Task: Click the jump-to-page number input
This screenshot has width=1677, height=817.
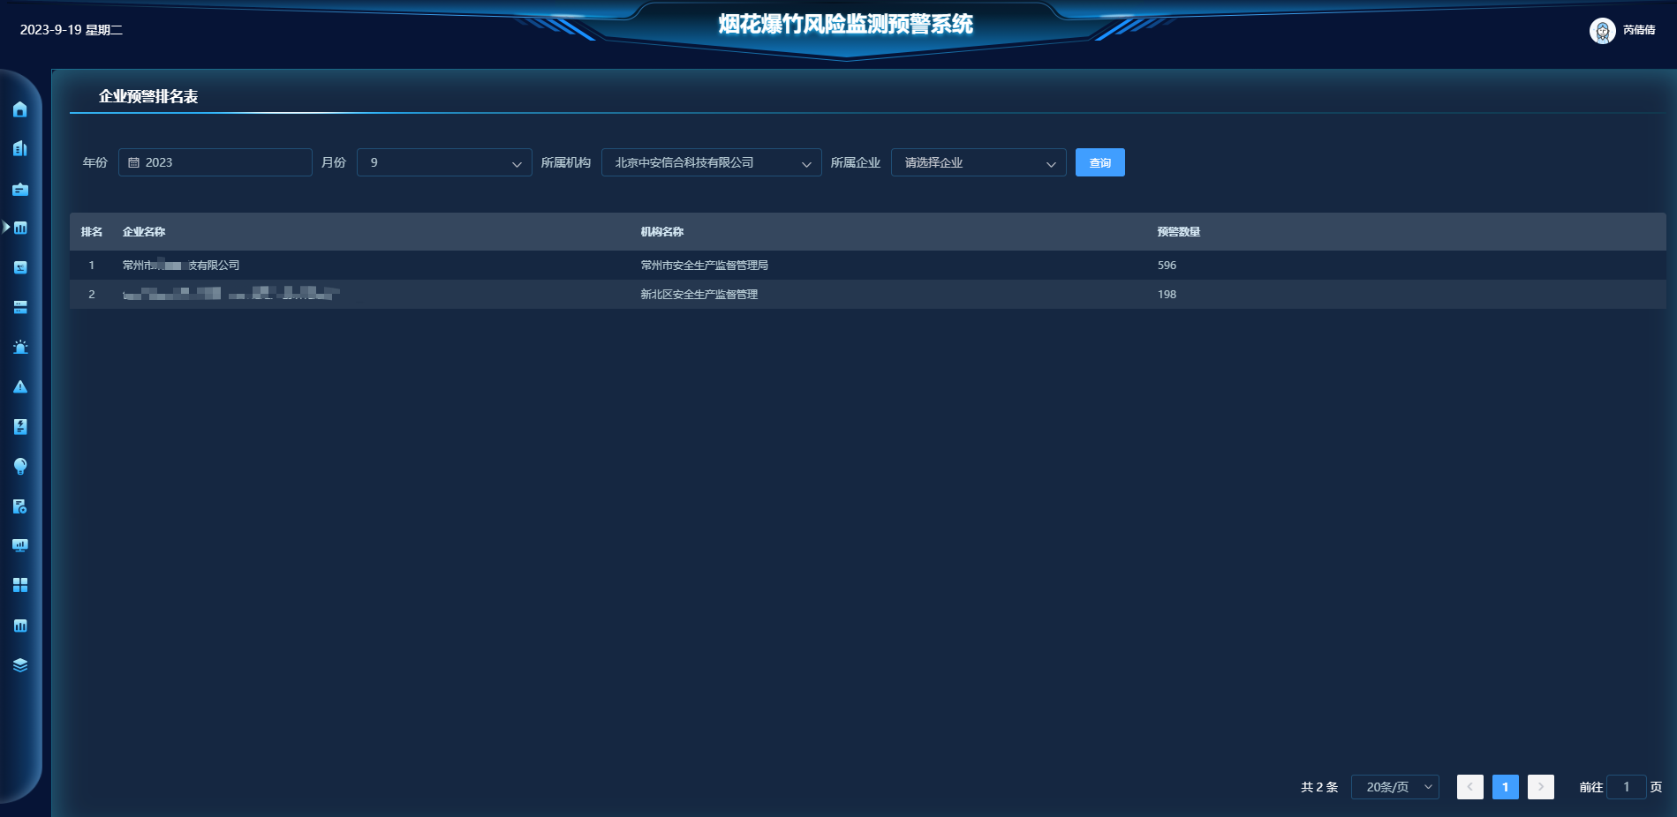Action: point(1626,787)
